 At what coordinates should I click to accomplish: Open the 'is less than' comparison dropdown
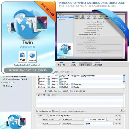(x=73, y=119)
